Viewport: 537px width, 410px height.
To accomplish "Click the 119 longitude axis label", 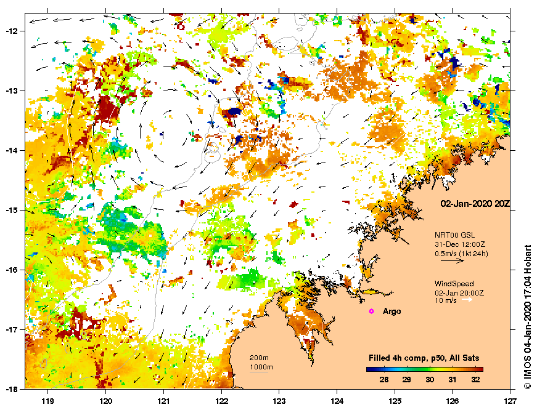I will pyautogui.click(x=47, y=401).
